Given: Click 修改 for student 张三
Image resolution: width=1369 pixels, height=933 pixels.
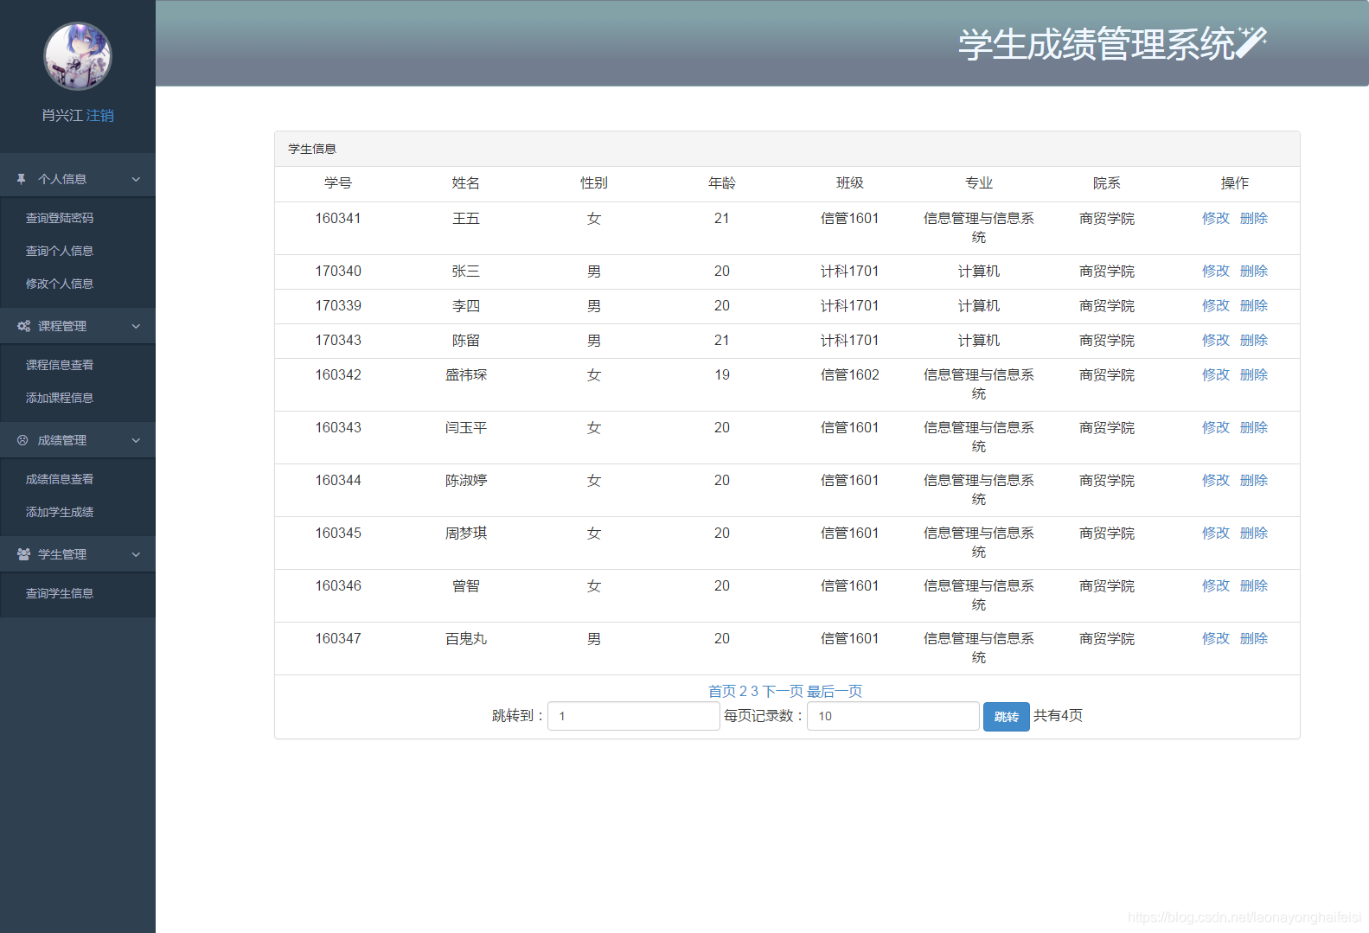Looking at the screenshot, I should (1216, 271).
